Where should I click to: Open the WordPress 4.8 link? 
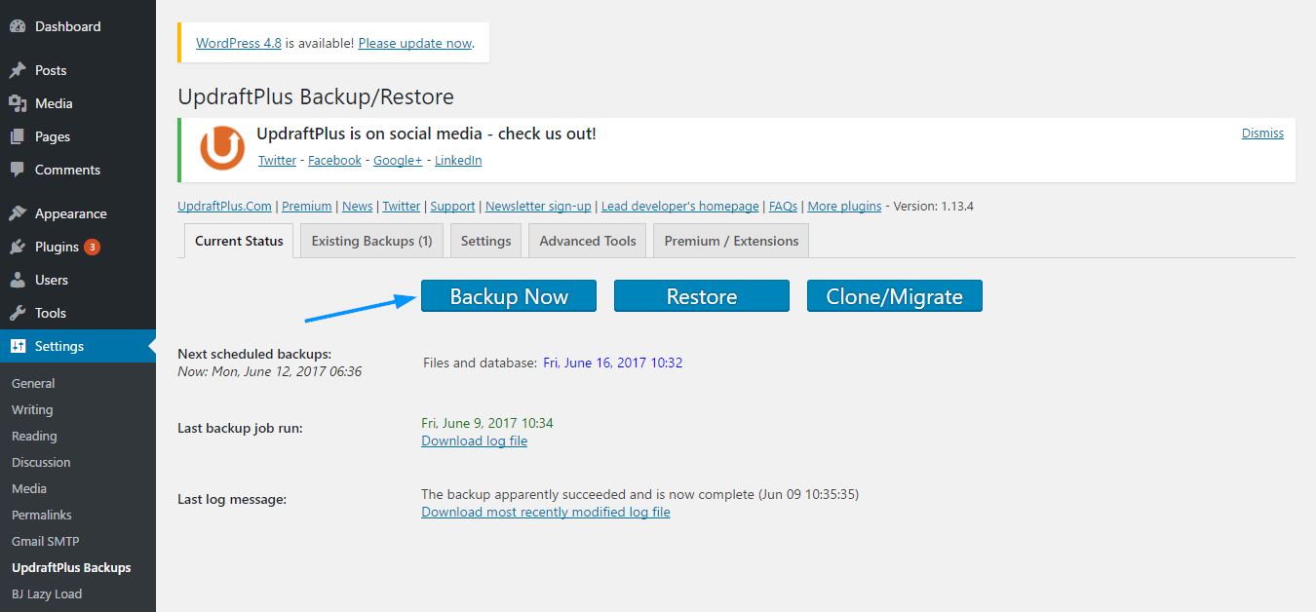tap(239, 43)
